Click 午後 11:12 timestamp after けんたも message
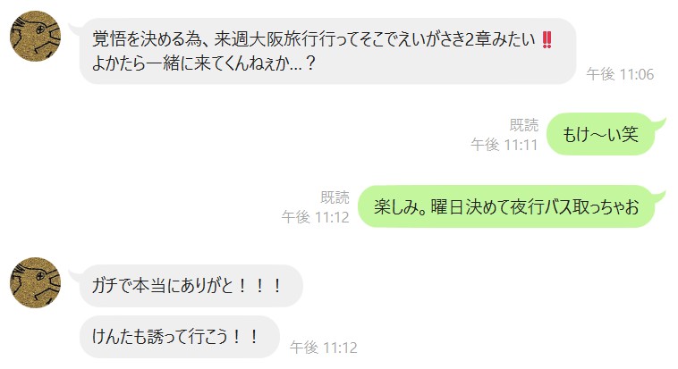This screenshot has width=678, height=369. pyautogui.click(x=324, y=348)
